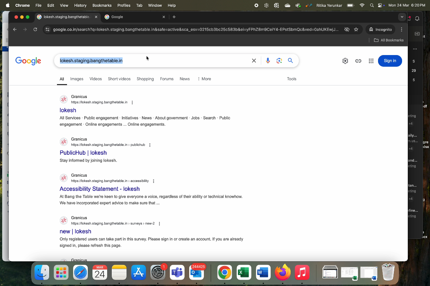
Task: Open Microsoft Teams in the Dock
Action: pyautogui.click(x=177, y=273)
